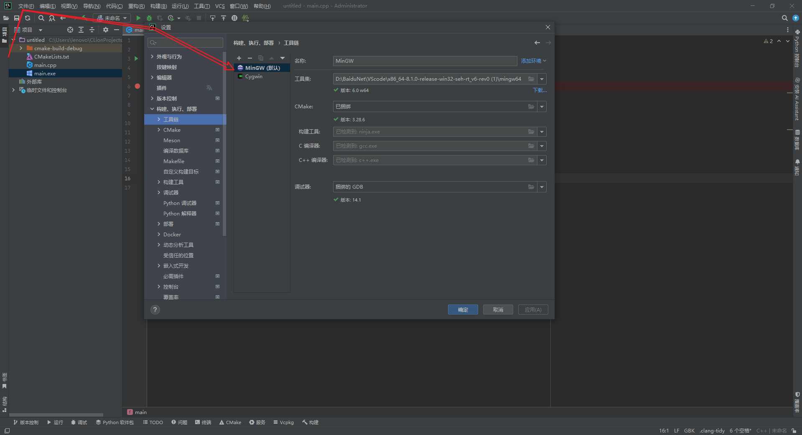Expand the 编辑器 settings group
Image resolution: width=802 pixels, height=435 pixels.
tap(152, 77)
